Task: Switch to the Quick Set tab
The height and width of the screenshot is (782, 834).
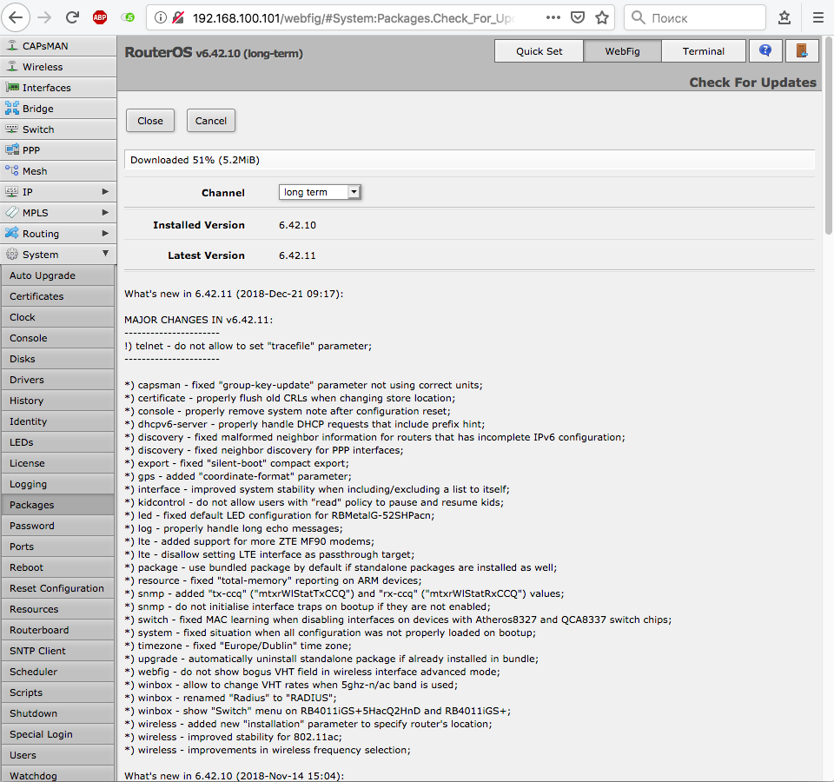Action: (539, 51)
